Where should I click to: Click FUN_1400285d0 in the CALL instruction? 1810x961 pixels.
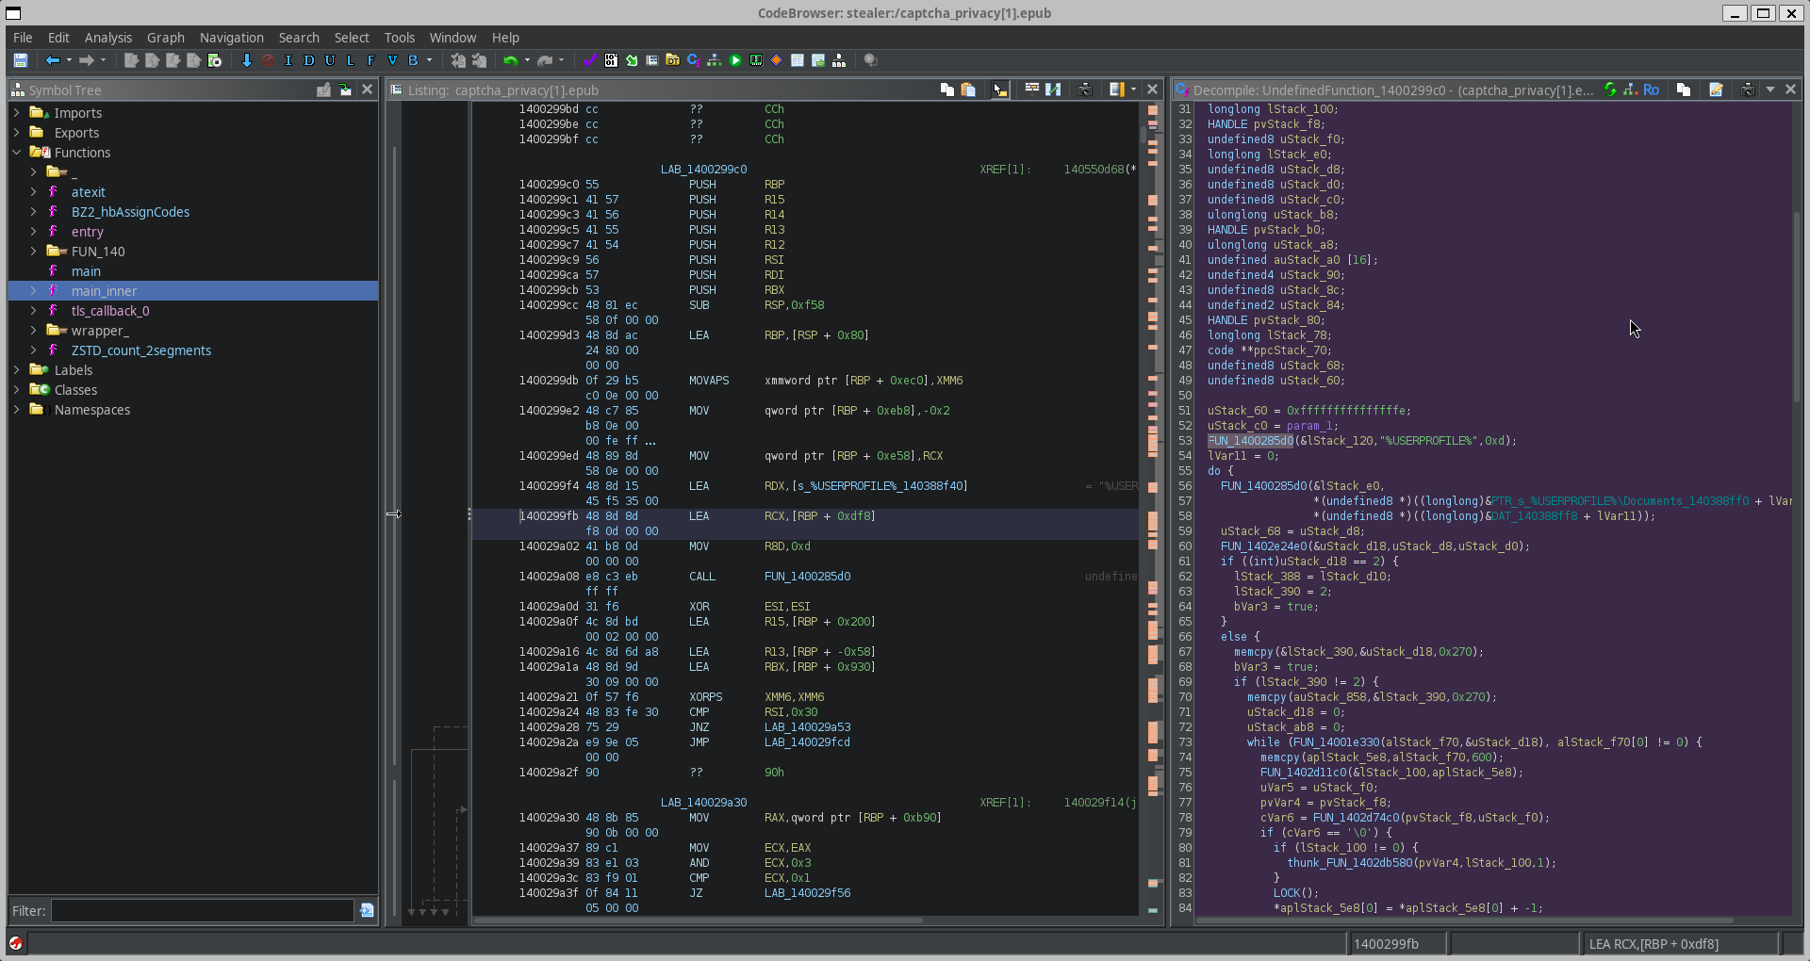tap(807, 577)
